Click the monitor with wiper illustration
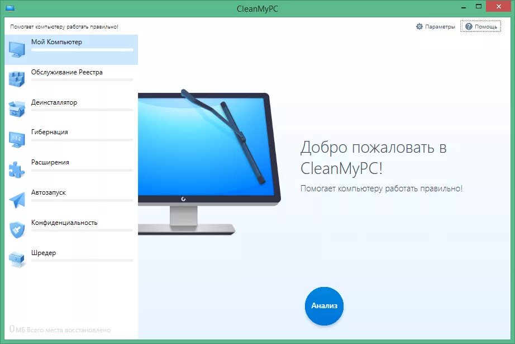Screen dimensions: 515x344 tap(209, 162)
